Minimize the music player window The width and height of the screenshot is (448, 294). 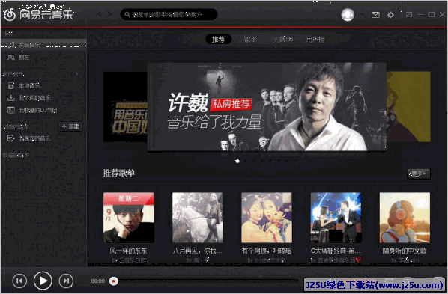[420, 14]
